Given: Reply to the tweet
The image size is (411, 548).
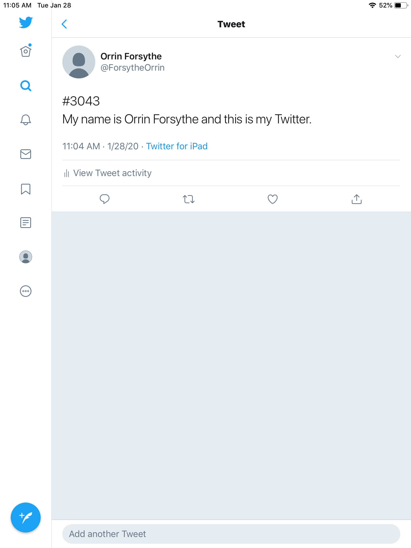Looking at the screenshot, I should click(x=104, y=199).
